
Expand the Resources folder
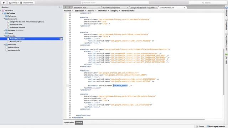click(x=4, y=44)
